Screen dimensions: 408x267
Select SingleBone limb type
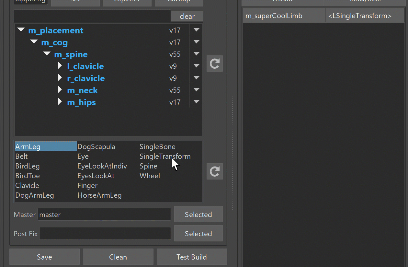(x=157, y=146)
